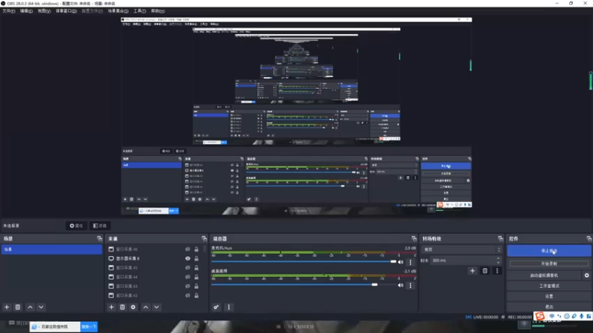The width and height of the screenshot is (593, 333).
Task: Remove the transition with trash icon
Action: click(x=485, y=271)
